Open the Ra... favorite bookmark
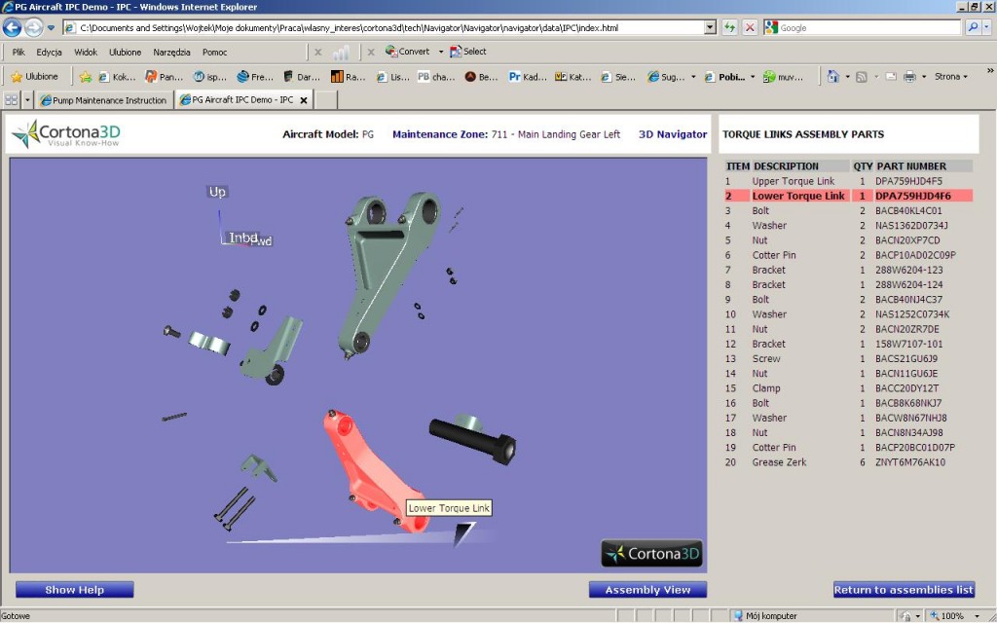The height and width of the screenshot is (623, 997). point(348,77)
